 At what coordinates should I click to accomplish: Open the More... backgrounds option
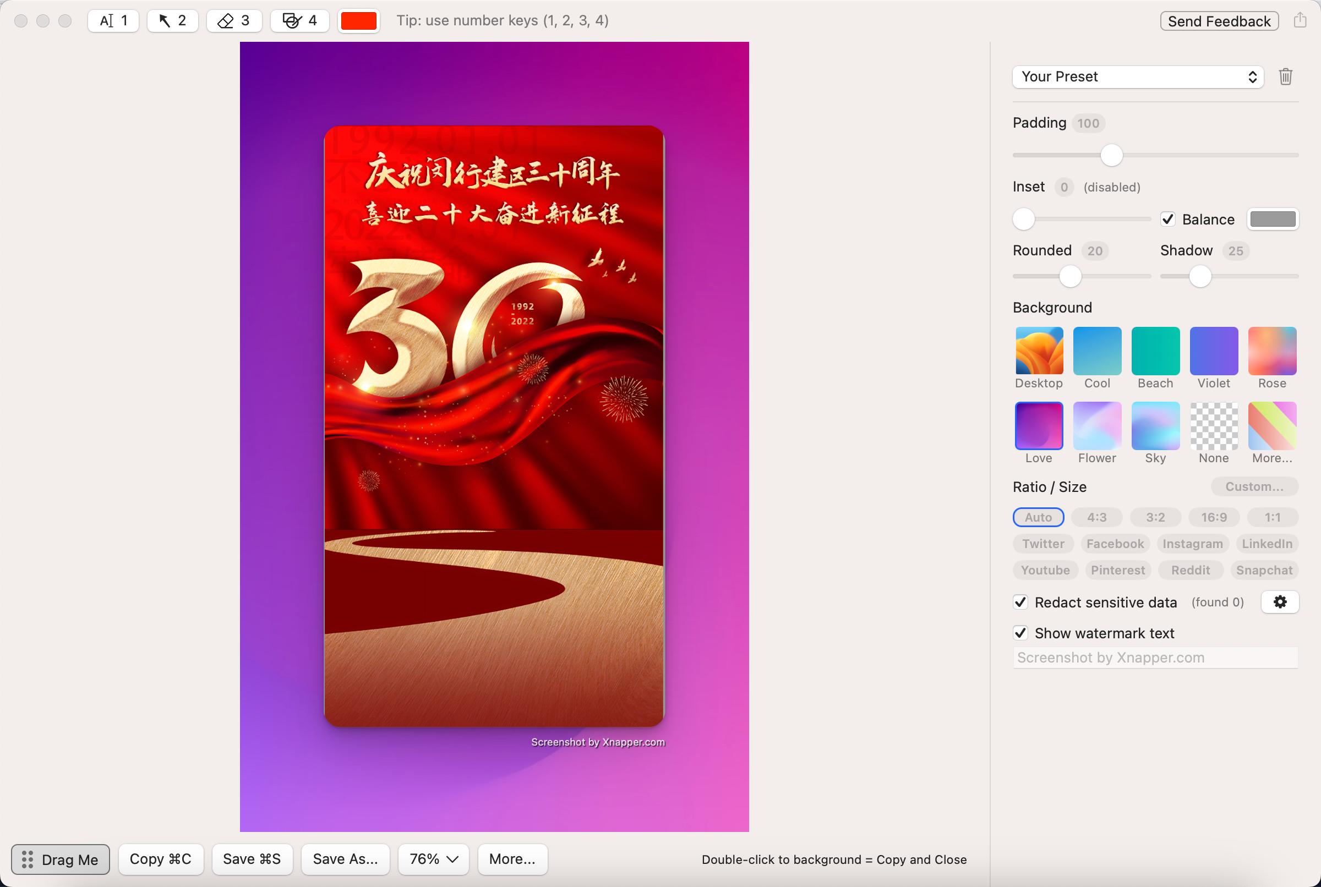(x=1272, y=426)
